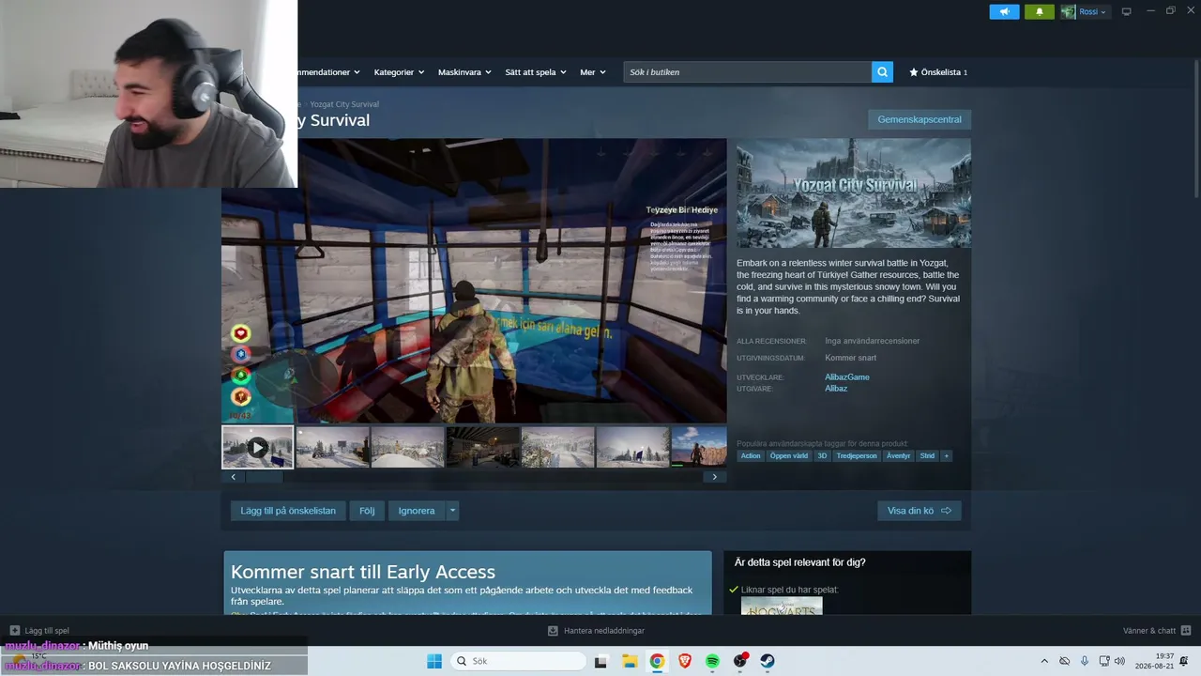Select the Action tag
Screen dimensions: 1201x676
click(x=751, y=456)
